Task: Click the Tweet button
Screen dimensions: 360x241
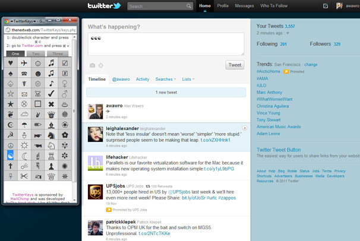Action: (235, 65)
